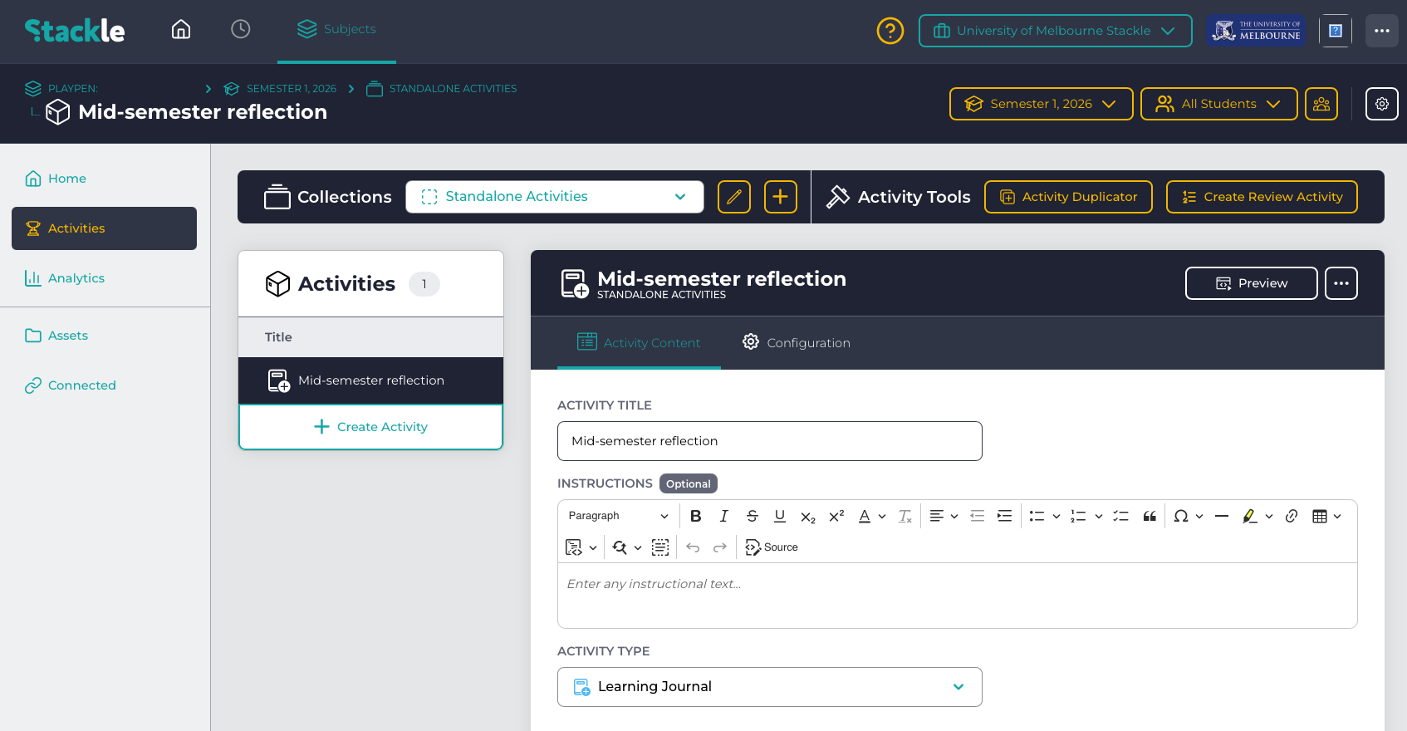Select Activities in sidebar
The image size is (1407, 731).
[x=104, y=228]
